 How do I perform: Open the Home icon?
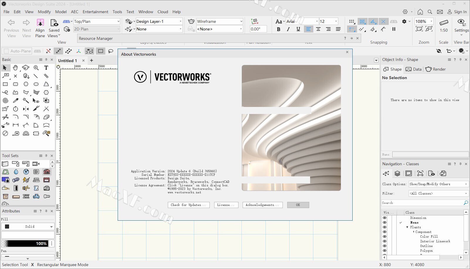pyautogui.click(x=420, y=12)
